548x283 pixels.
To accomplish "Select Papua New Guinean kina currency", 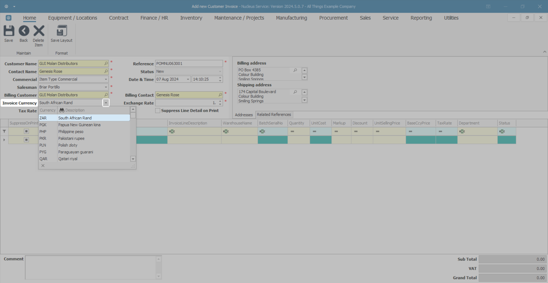I will click(x=84, y=125).
